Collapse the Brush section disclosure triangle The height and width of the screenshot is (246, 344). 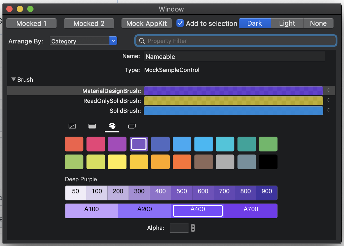pos(13,79)
